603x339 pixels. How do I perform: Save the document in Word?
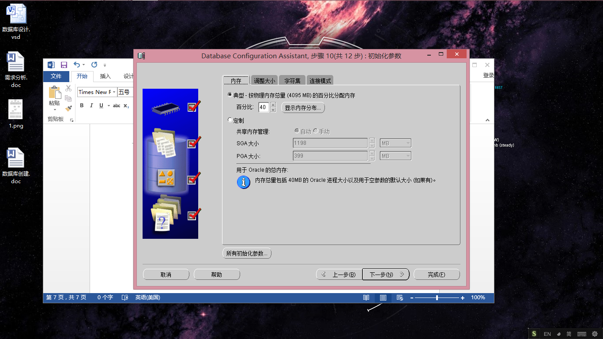[64, 64]
